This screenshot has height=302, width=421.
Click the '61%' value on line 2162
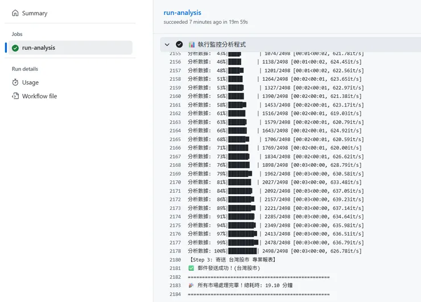tap(221, 113)
